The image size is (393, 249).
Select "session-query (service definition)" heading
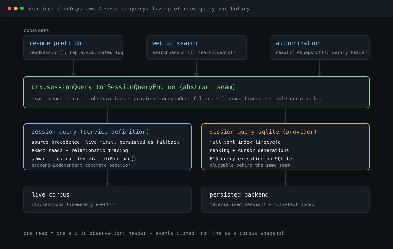[x=90, y=132]
